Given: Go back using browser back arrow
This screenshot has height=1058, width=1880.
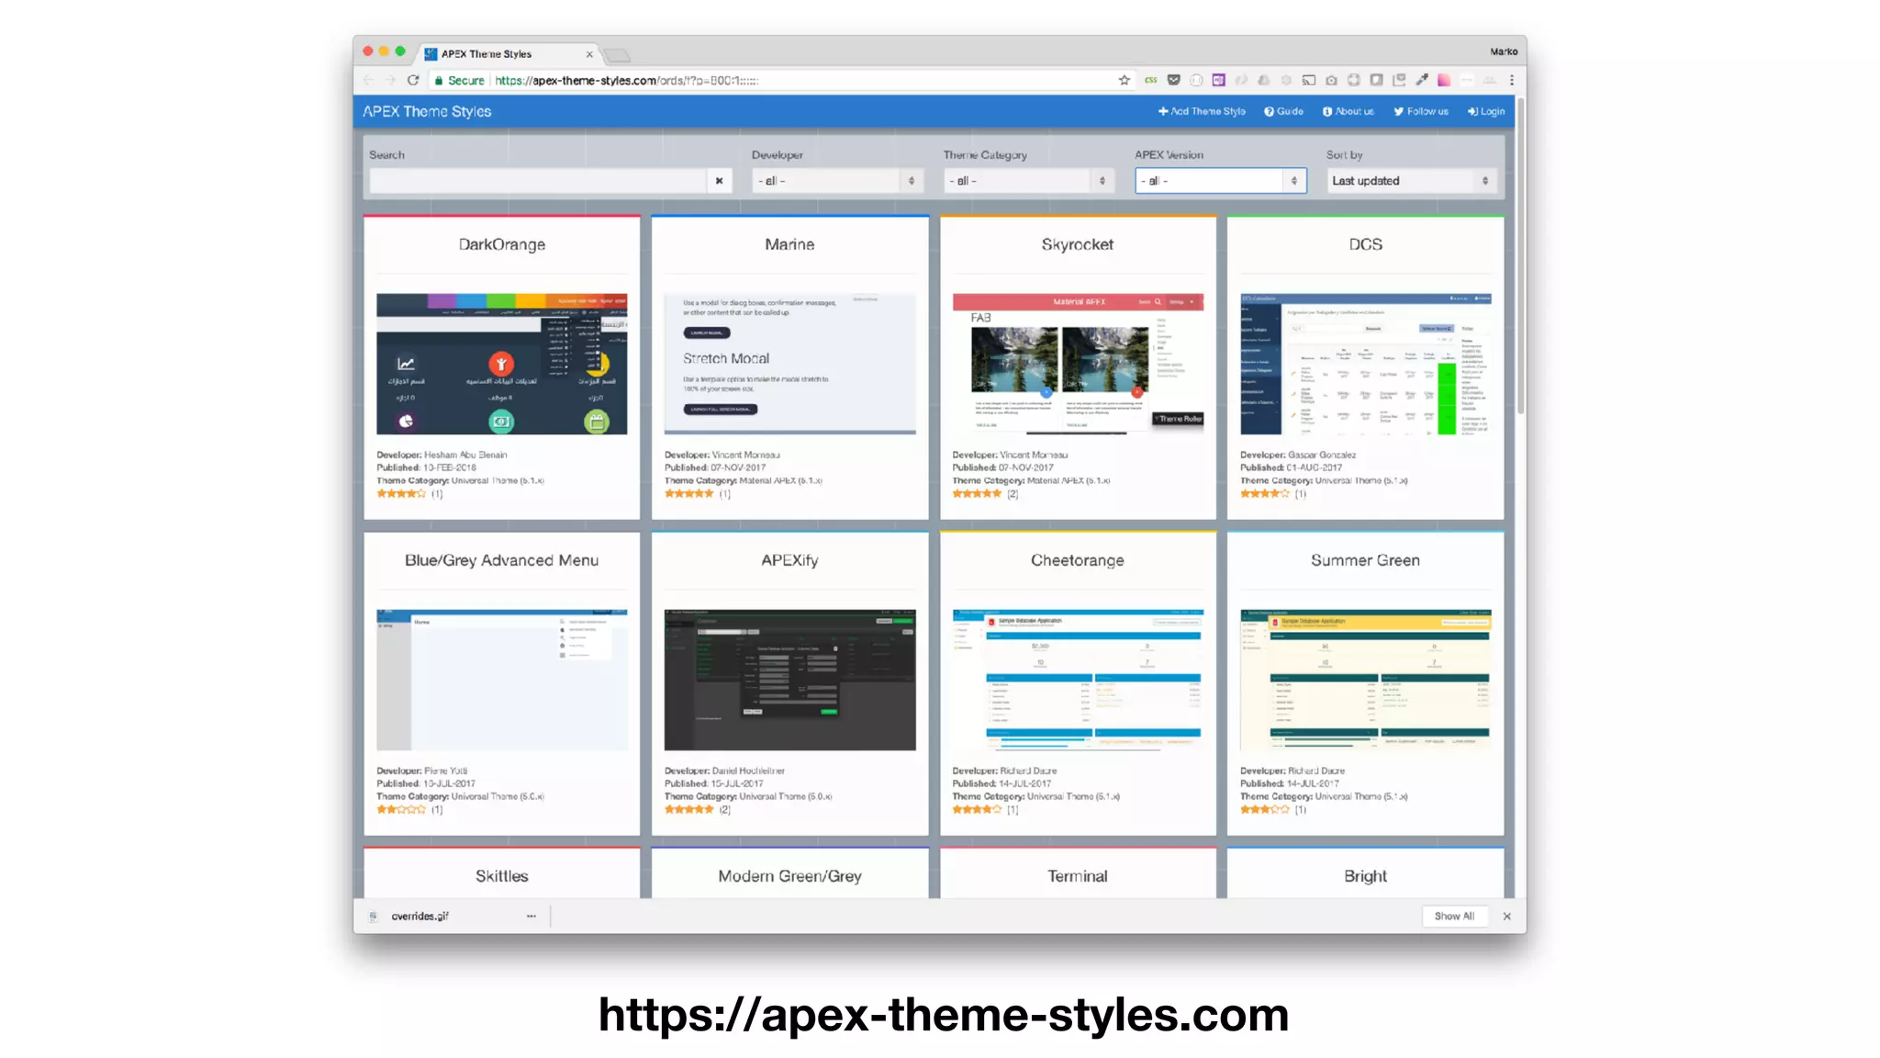Looking at the screenshot, I should point(369,81).
